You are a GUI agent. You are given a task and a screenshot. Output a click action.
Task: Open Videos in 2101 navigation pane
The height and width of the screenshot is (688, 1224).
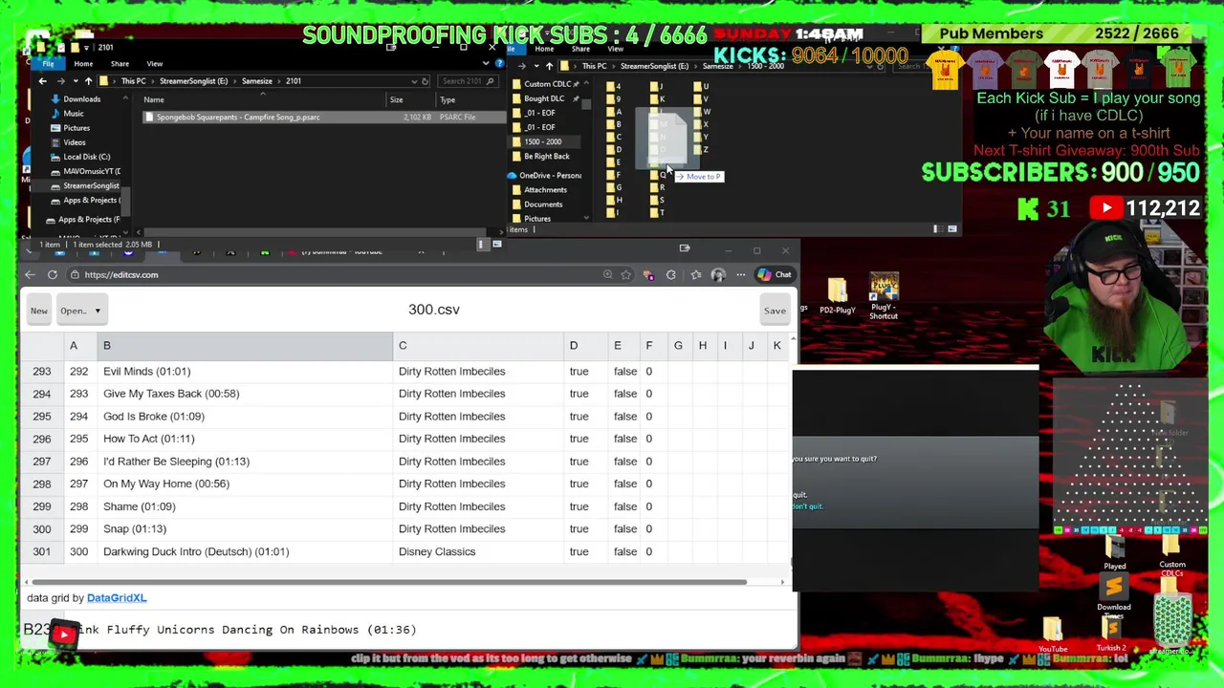(75, 142)
